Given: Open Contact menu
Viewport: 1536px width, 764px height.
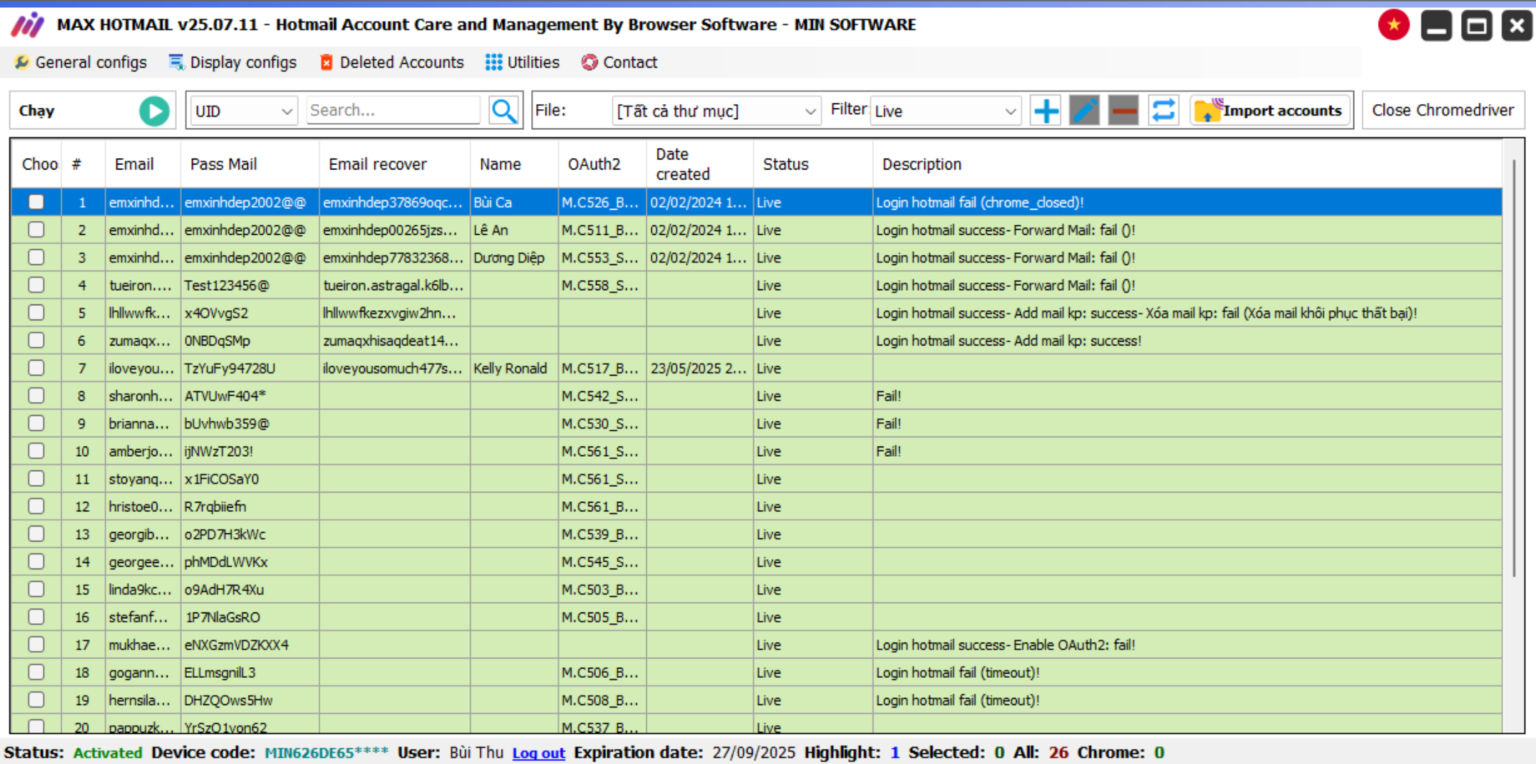Looking at the screenshot, I should coord(620,62).
